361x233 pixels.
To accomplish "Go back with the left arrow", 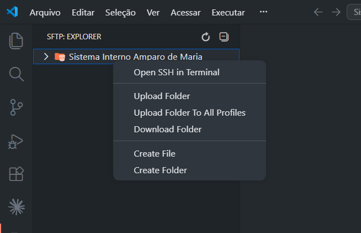I will (x=318, y=12).
